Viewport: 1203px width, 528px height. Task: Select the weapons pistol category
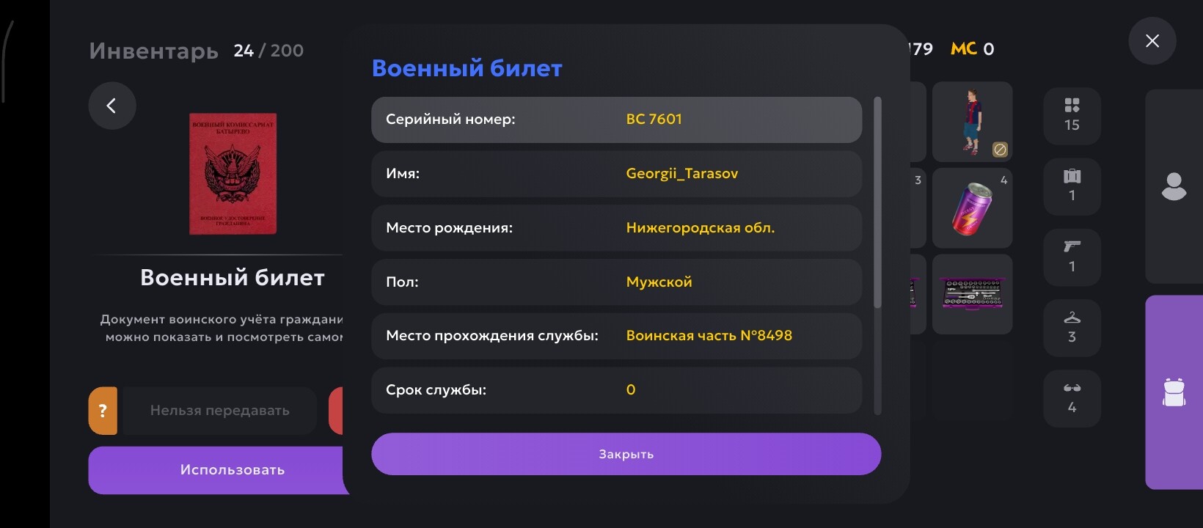[1072, 256]
